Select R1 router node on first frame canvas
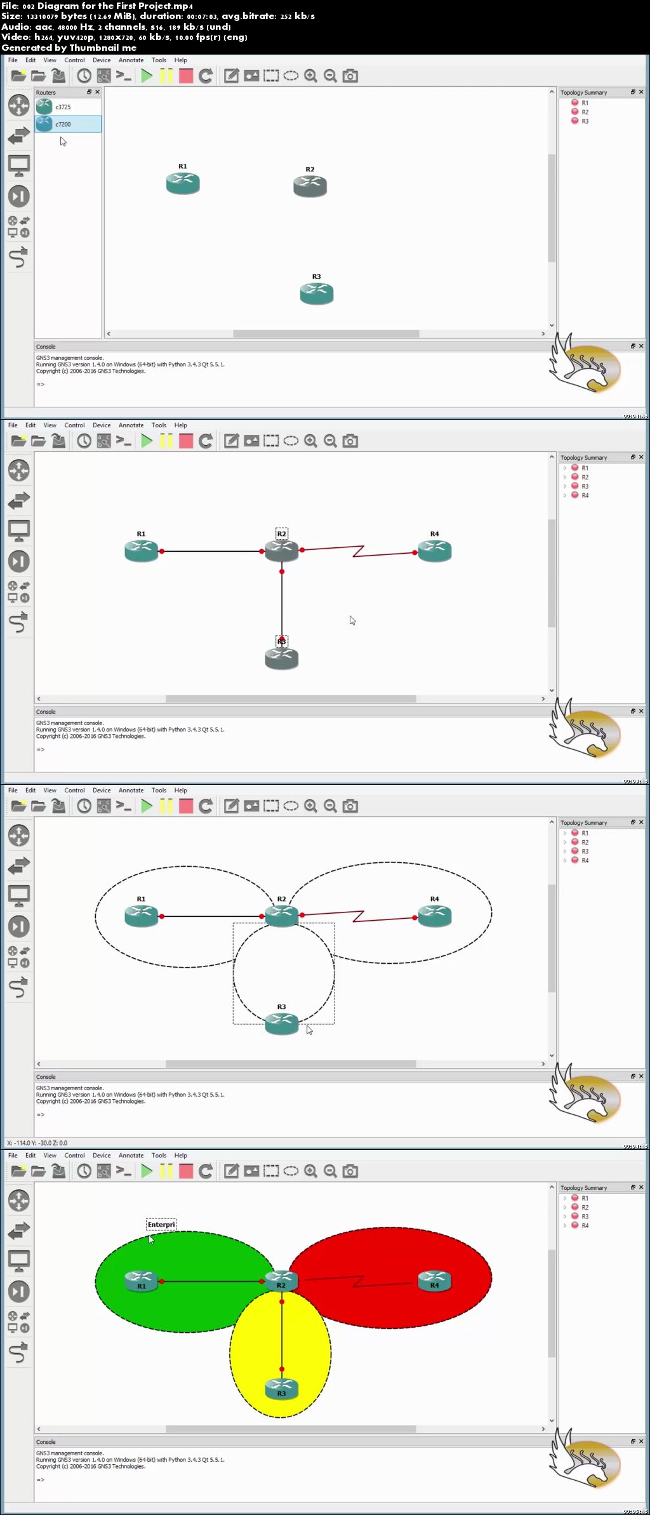The width and height of the screenshot is (650, 1515). [183, 182]
